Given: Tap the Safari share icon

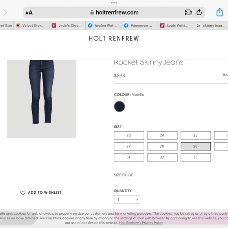Looking at the screenshot, I should tap(220, 12).
